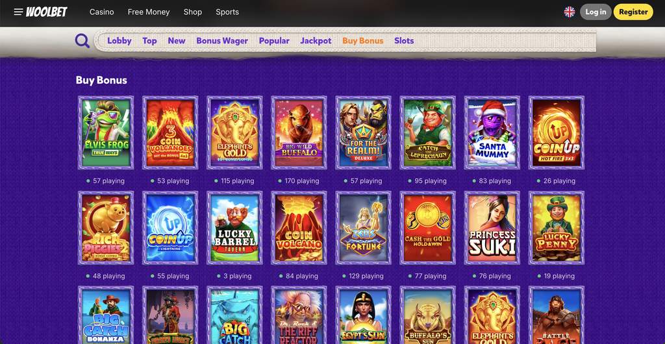
Task: Open the hamburger menu icon
Action: [18, 12]
